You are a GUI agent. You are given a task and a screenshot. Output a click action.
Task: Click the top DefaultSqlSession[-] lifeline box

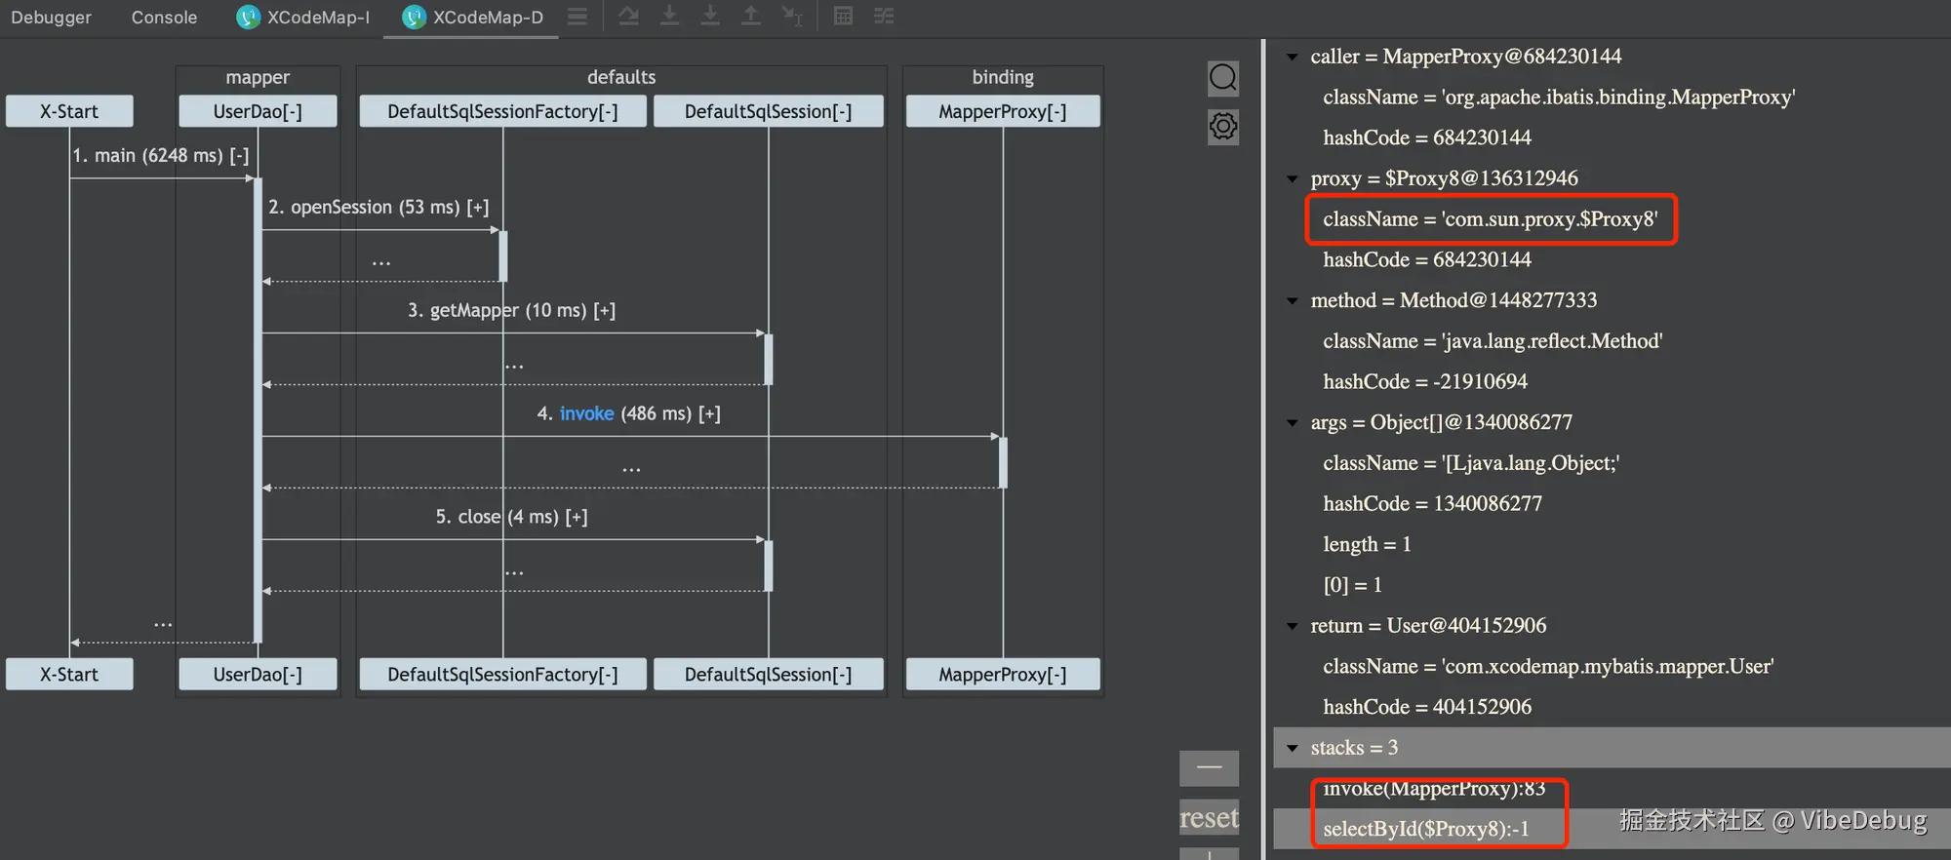(x=768, y=111)
